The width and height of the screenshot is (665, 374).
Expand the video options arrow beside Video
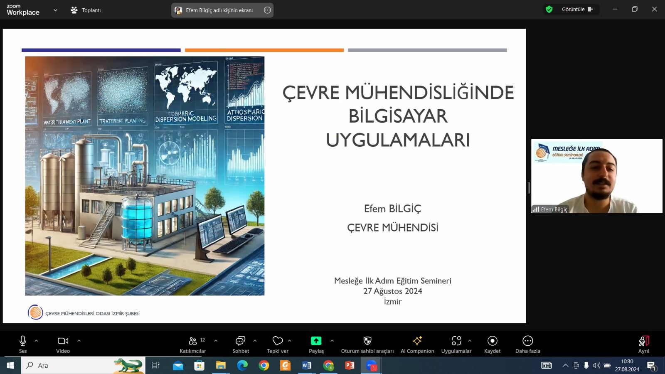pyautogui.click(x=79, y=341)
